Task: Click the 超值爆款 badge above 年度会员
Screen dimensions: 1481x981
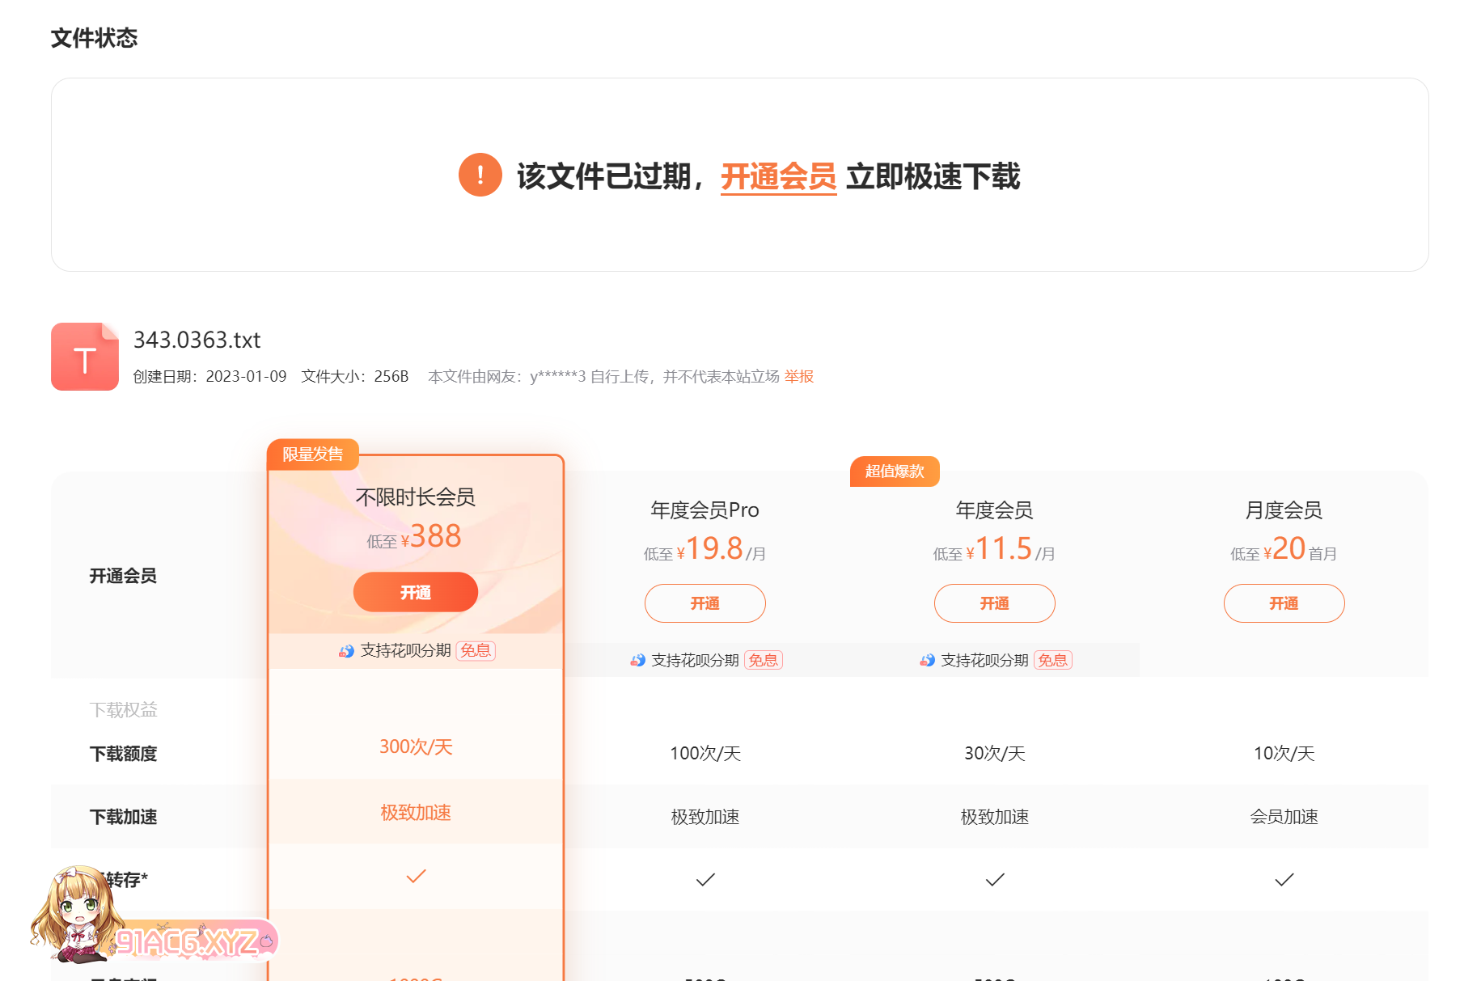Action: tap(894, 471)
